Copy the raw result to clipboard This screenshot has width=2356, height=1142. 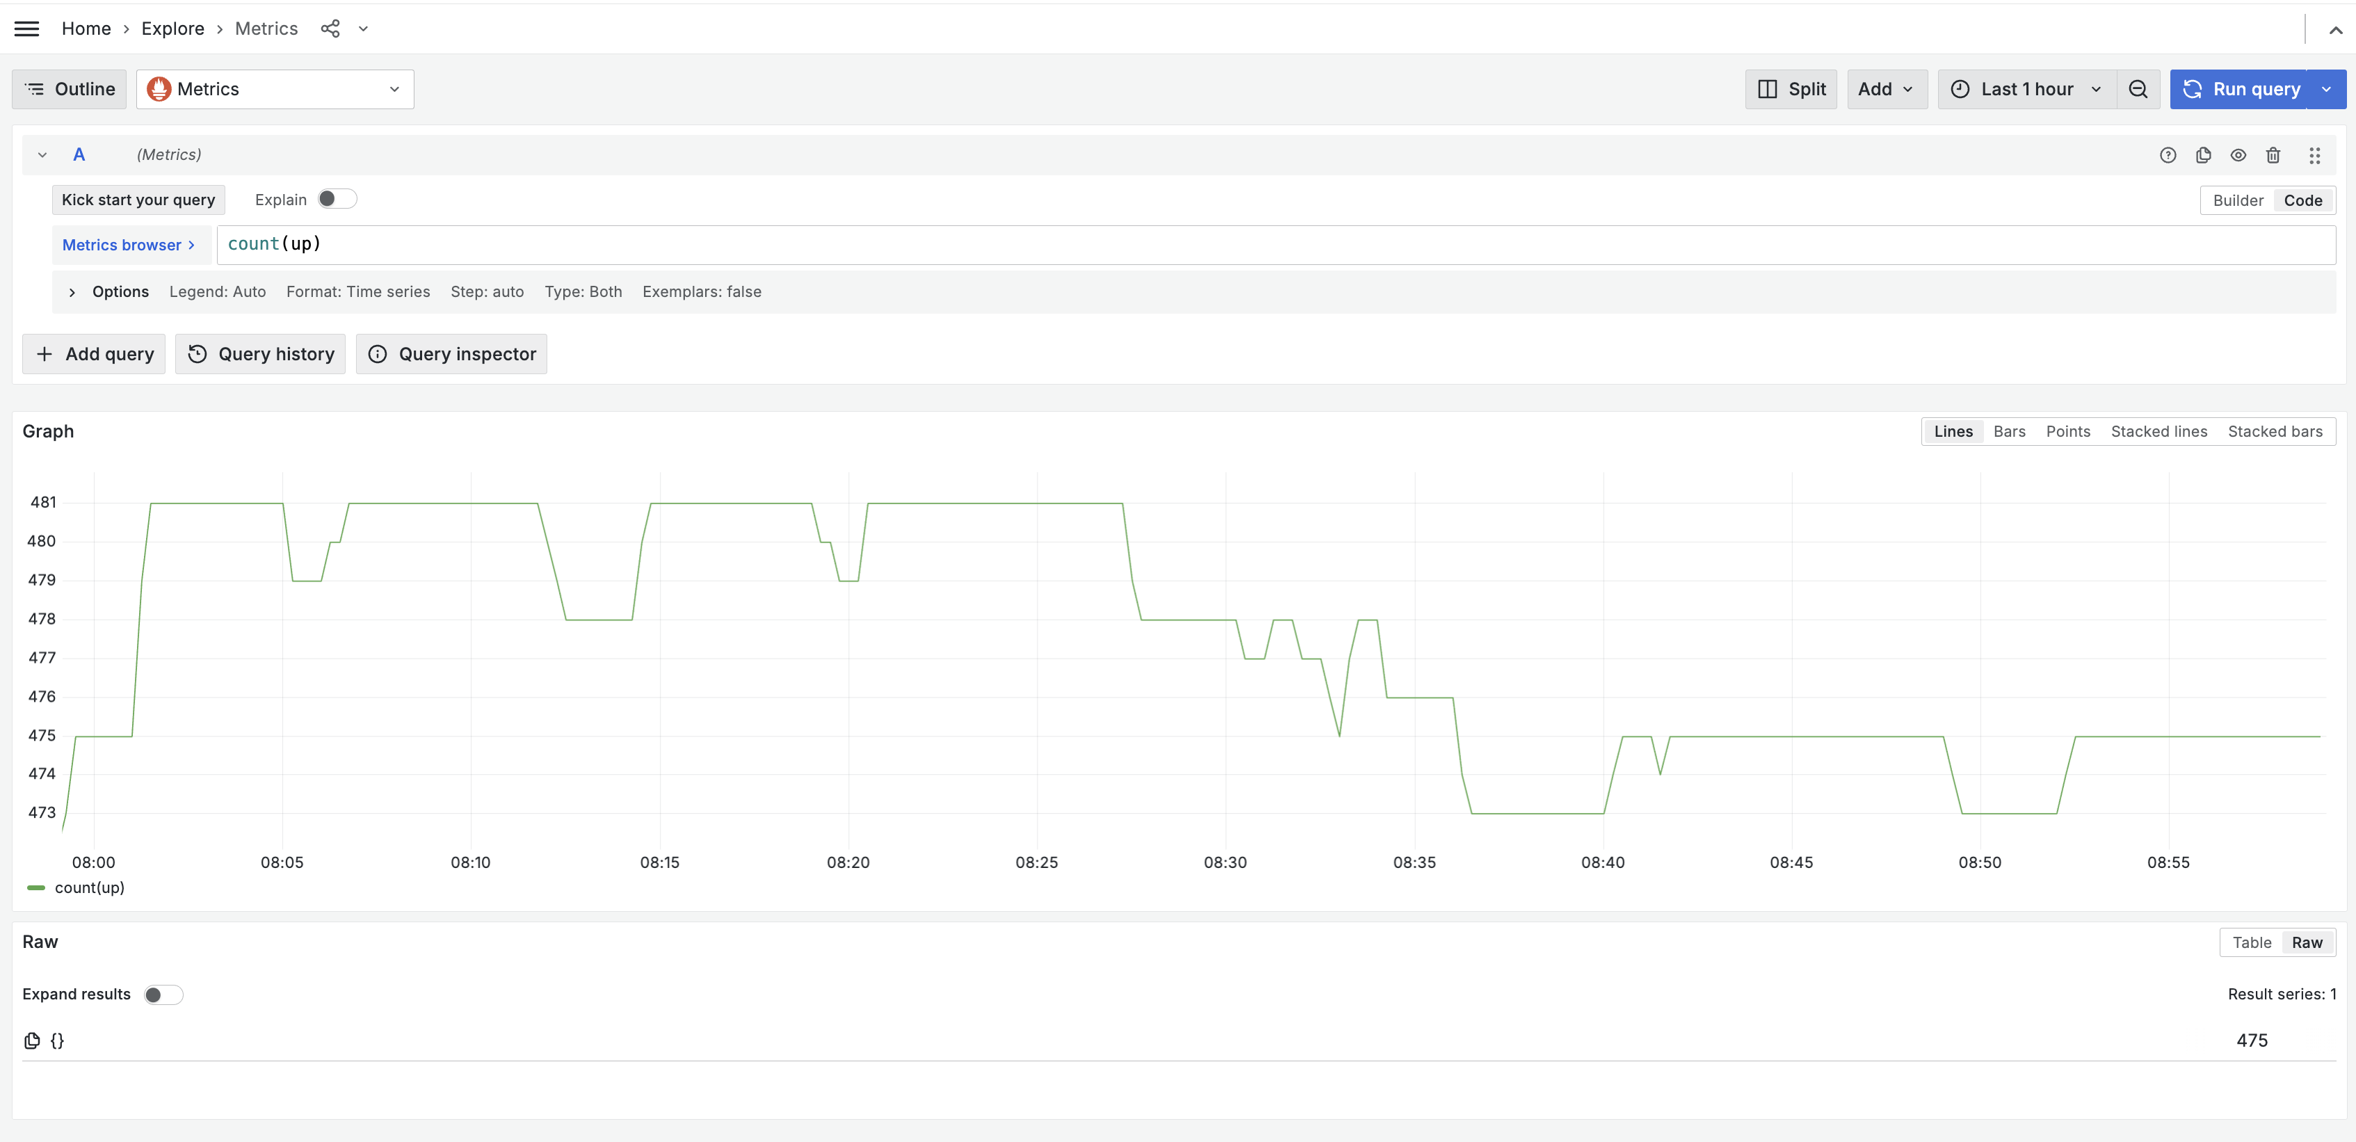click(32, 1040)
